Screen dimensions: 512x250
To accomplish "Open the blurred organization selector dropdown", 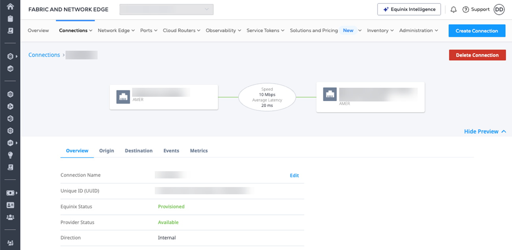I will click(x=166, y=9).
